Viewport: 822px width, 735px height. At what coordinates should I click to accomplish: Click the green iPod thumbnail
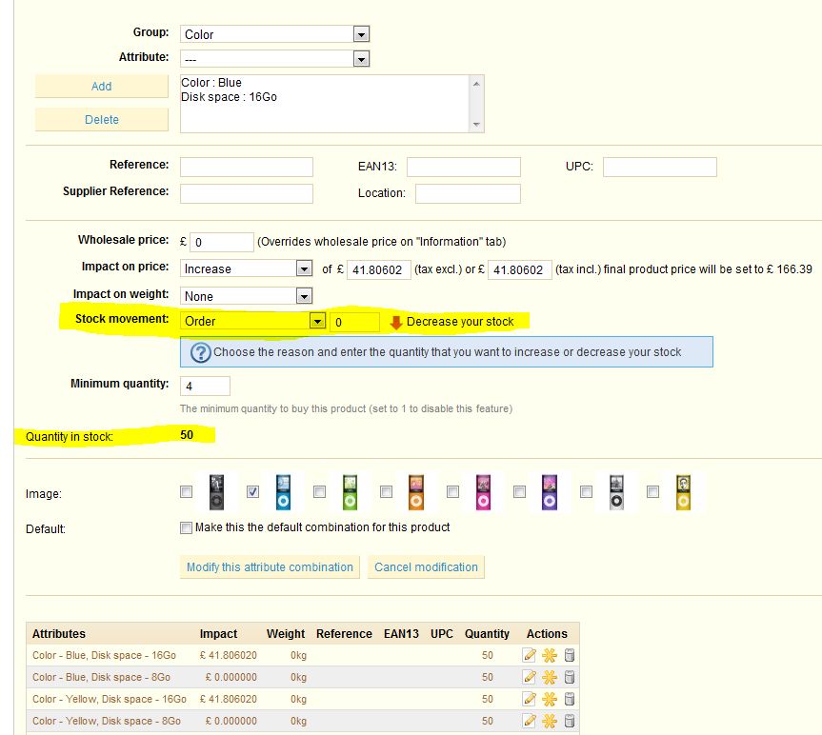(350, 492)
